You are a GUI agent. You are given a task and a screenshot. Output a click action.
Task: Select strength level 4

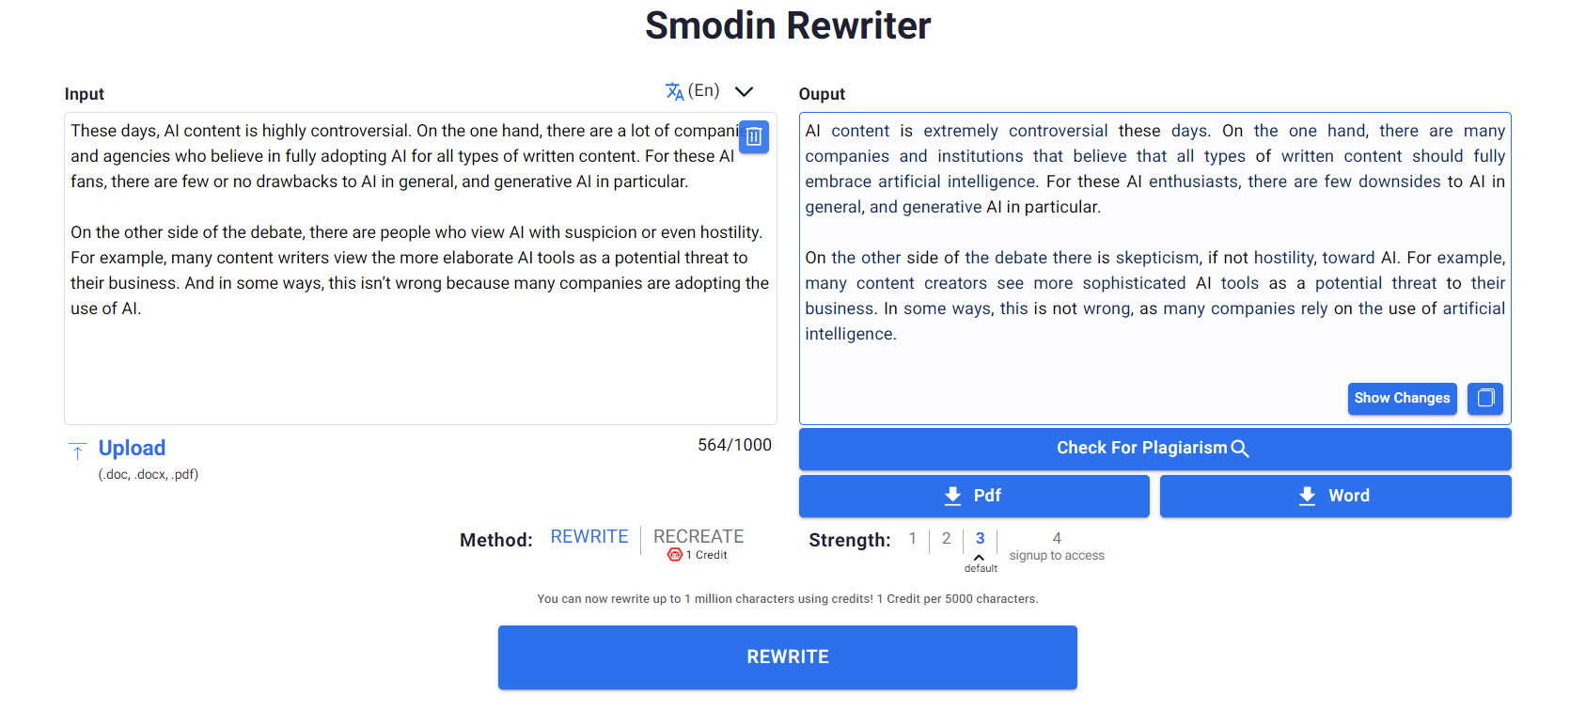[x=1057, y=539]
